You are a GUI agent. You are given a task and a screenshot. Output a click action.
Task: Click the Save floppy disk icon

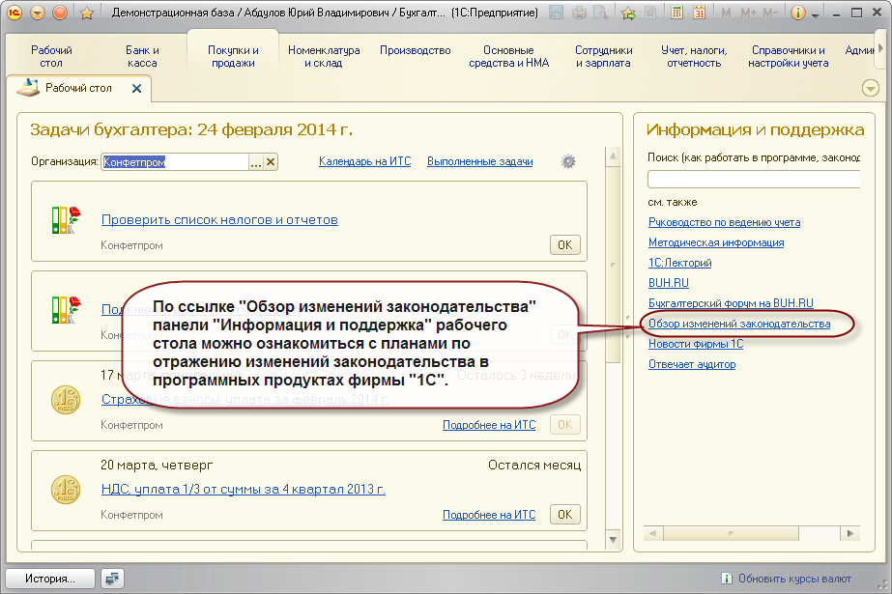coord(557,12)
